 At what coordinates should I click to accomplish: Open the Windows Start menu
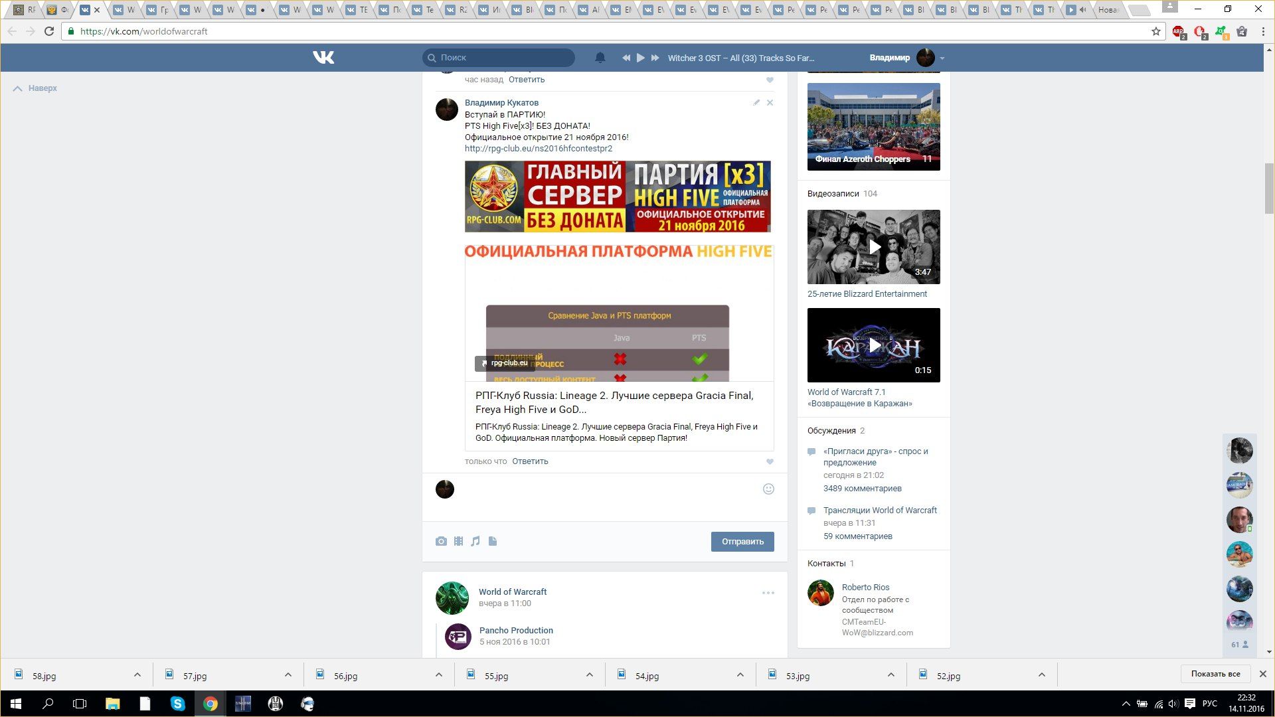point(16,704)
